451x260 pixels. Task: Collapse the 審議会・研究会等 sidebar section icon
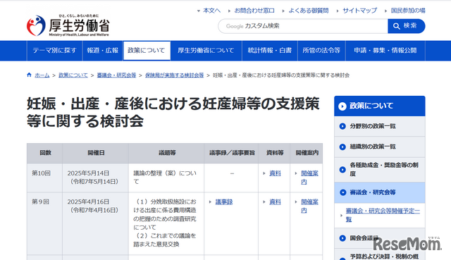(x=342, y=192)
